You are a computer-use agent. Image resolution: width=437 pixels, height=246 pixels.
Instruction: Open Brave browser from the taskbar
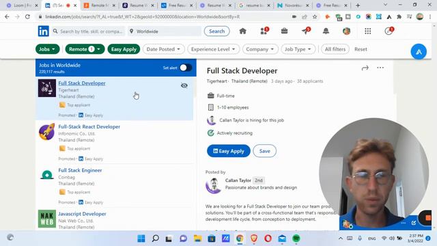click(254, 238)
